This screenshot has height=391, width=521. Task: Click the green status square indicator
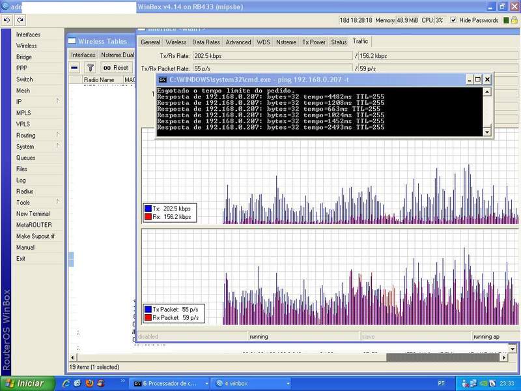(x=505, y=20)
